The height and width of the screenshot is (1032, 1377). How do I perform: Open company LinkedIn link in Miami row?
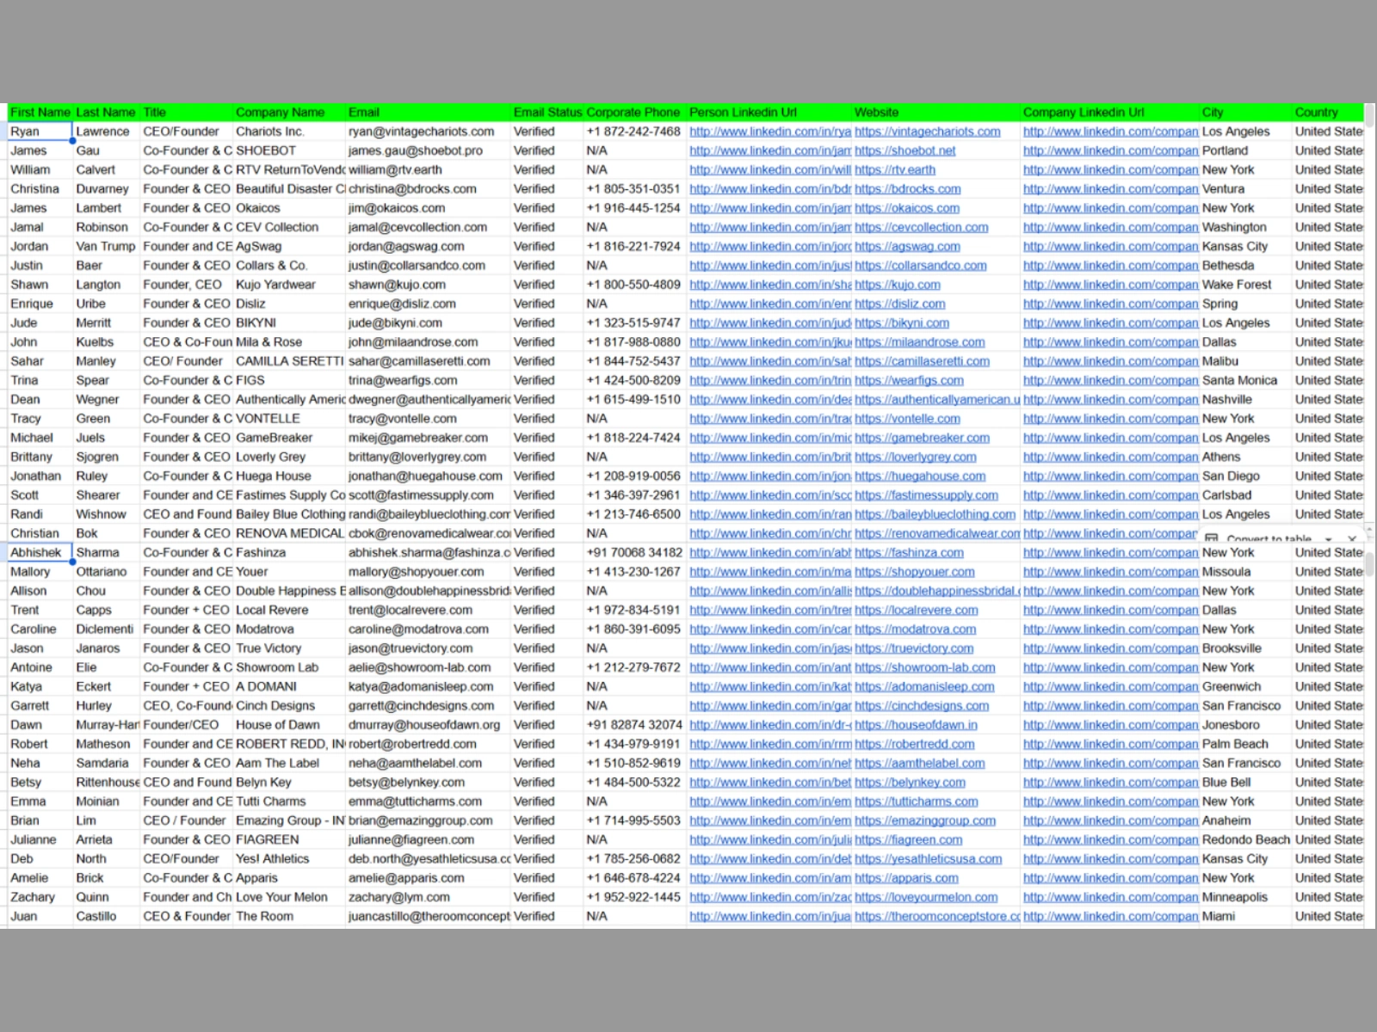(1111, 917)
